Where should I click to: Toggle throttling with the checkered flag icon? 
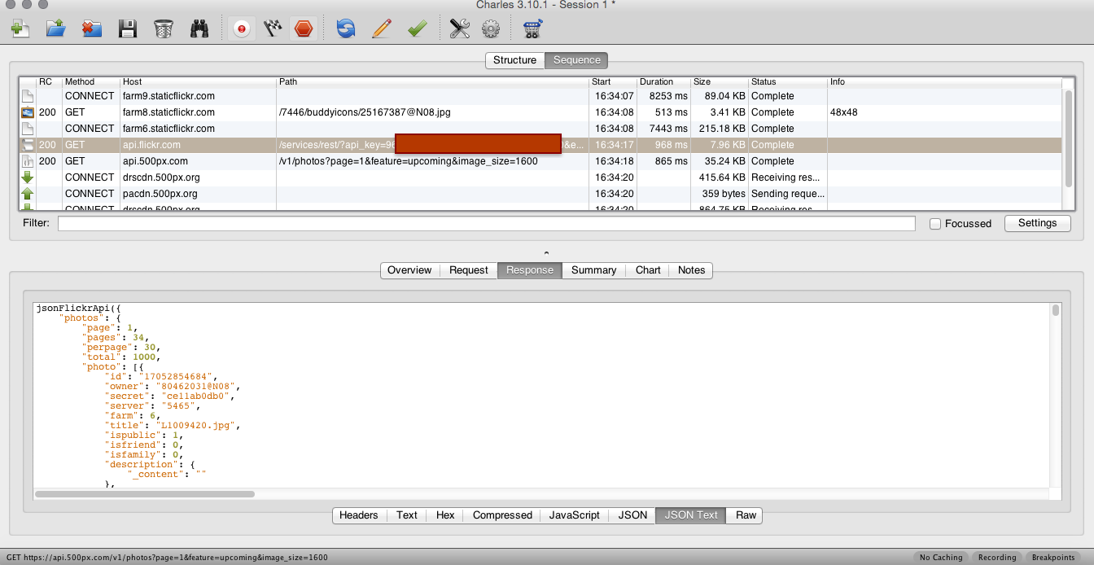pos(273,29)
